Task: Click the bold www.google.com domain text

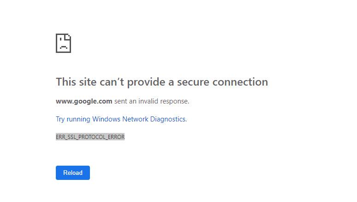Action: point(84,101)
